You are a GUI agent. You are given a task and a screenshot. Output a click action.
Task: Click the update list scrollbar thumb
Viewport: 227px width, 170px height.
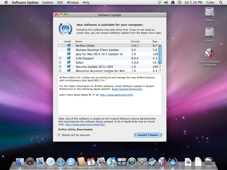coord(160,54)
